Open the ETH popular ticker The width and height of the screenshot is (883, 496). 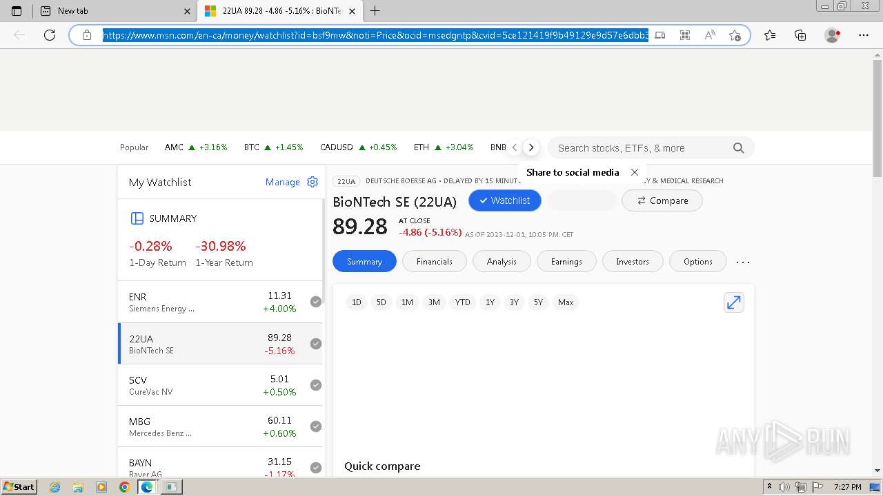[444, 147]
